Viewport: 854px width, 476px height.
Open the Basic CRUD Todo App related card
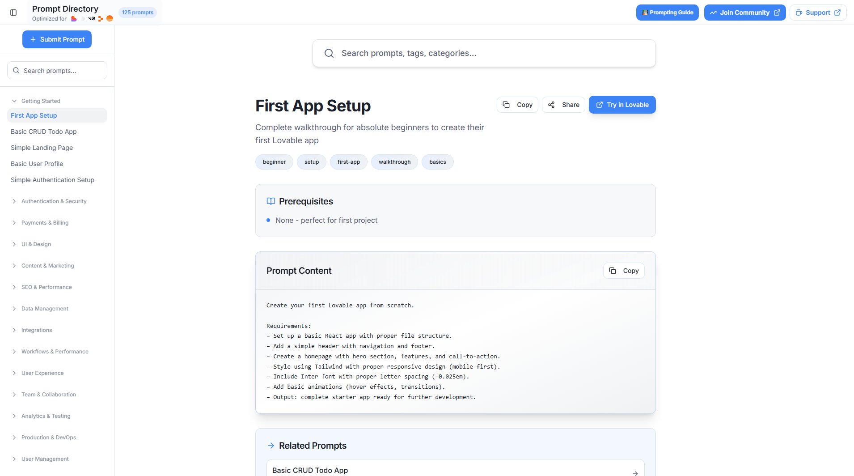455,468
